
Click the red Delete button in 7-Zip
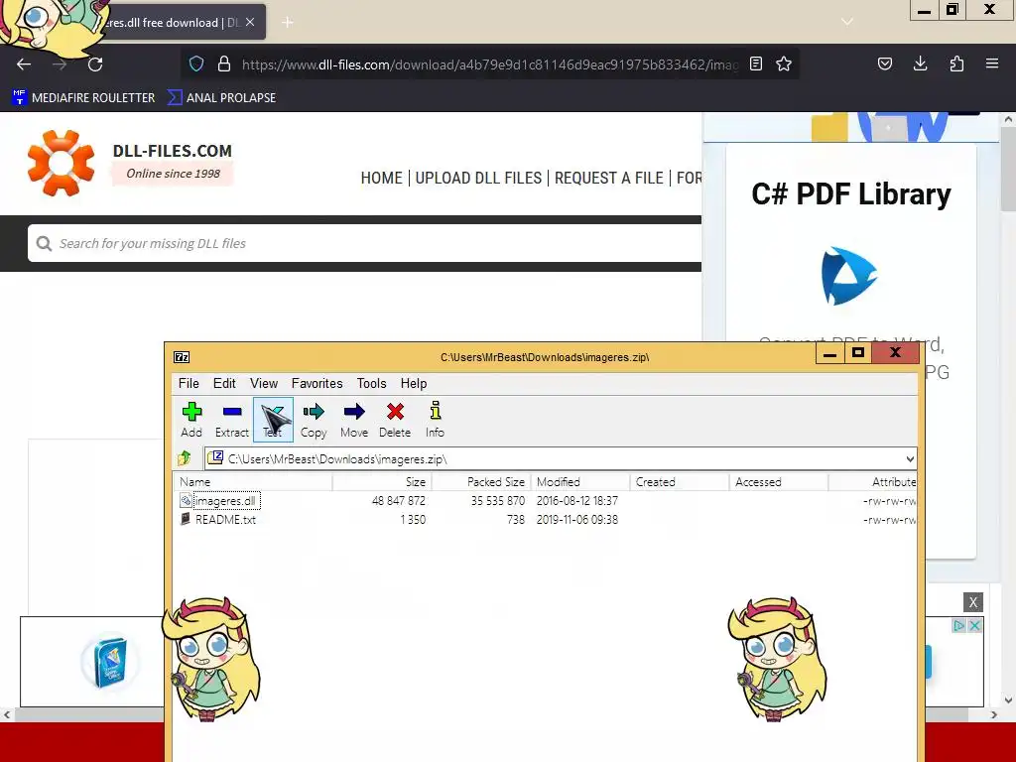coord(395,420)
